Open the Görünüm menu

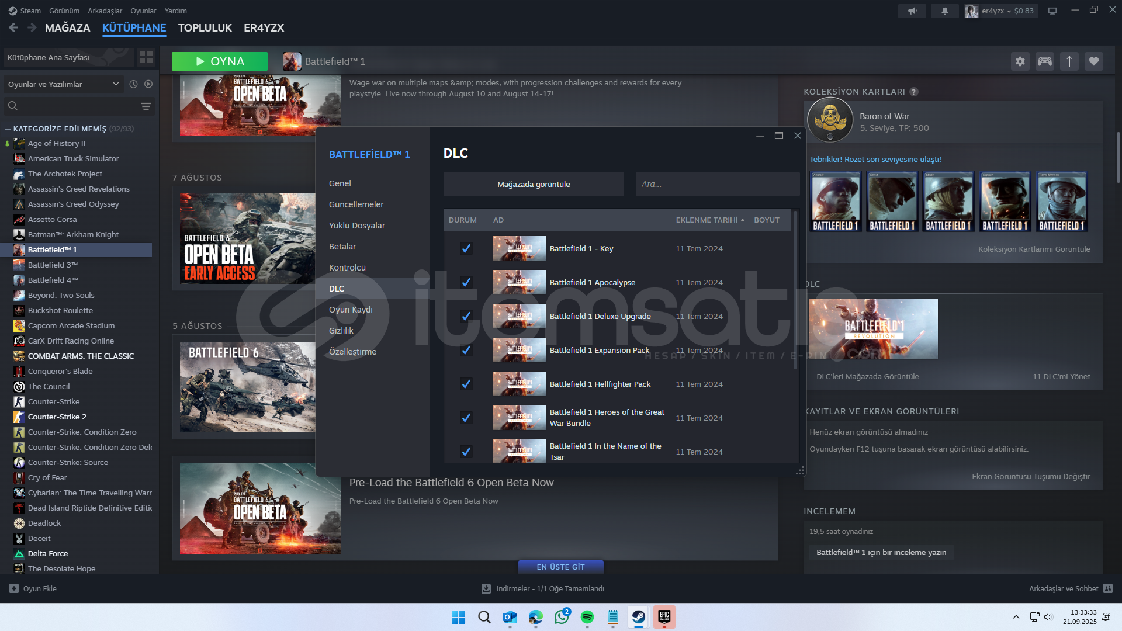point(64,11)
